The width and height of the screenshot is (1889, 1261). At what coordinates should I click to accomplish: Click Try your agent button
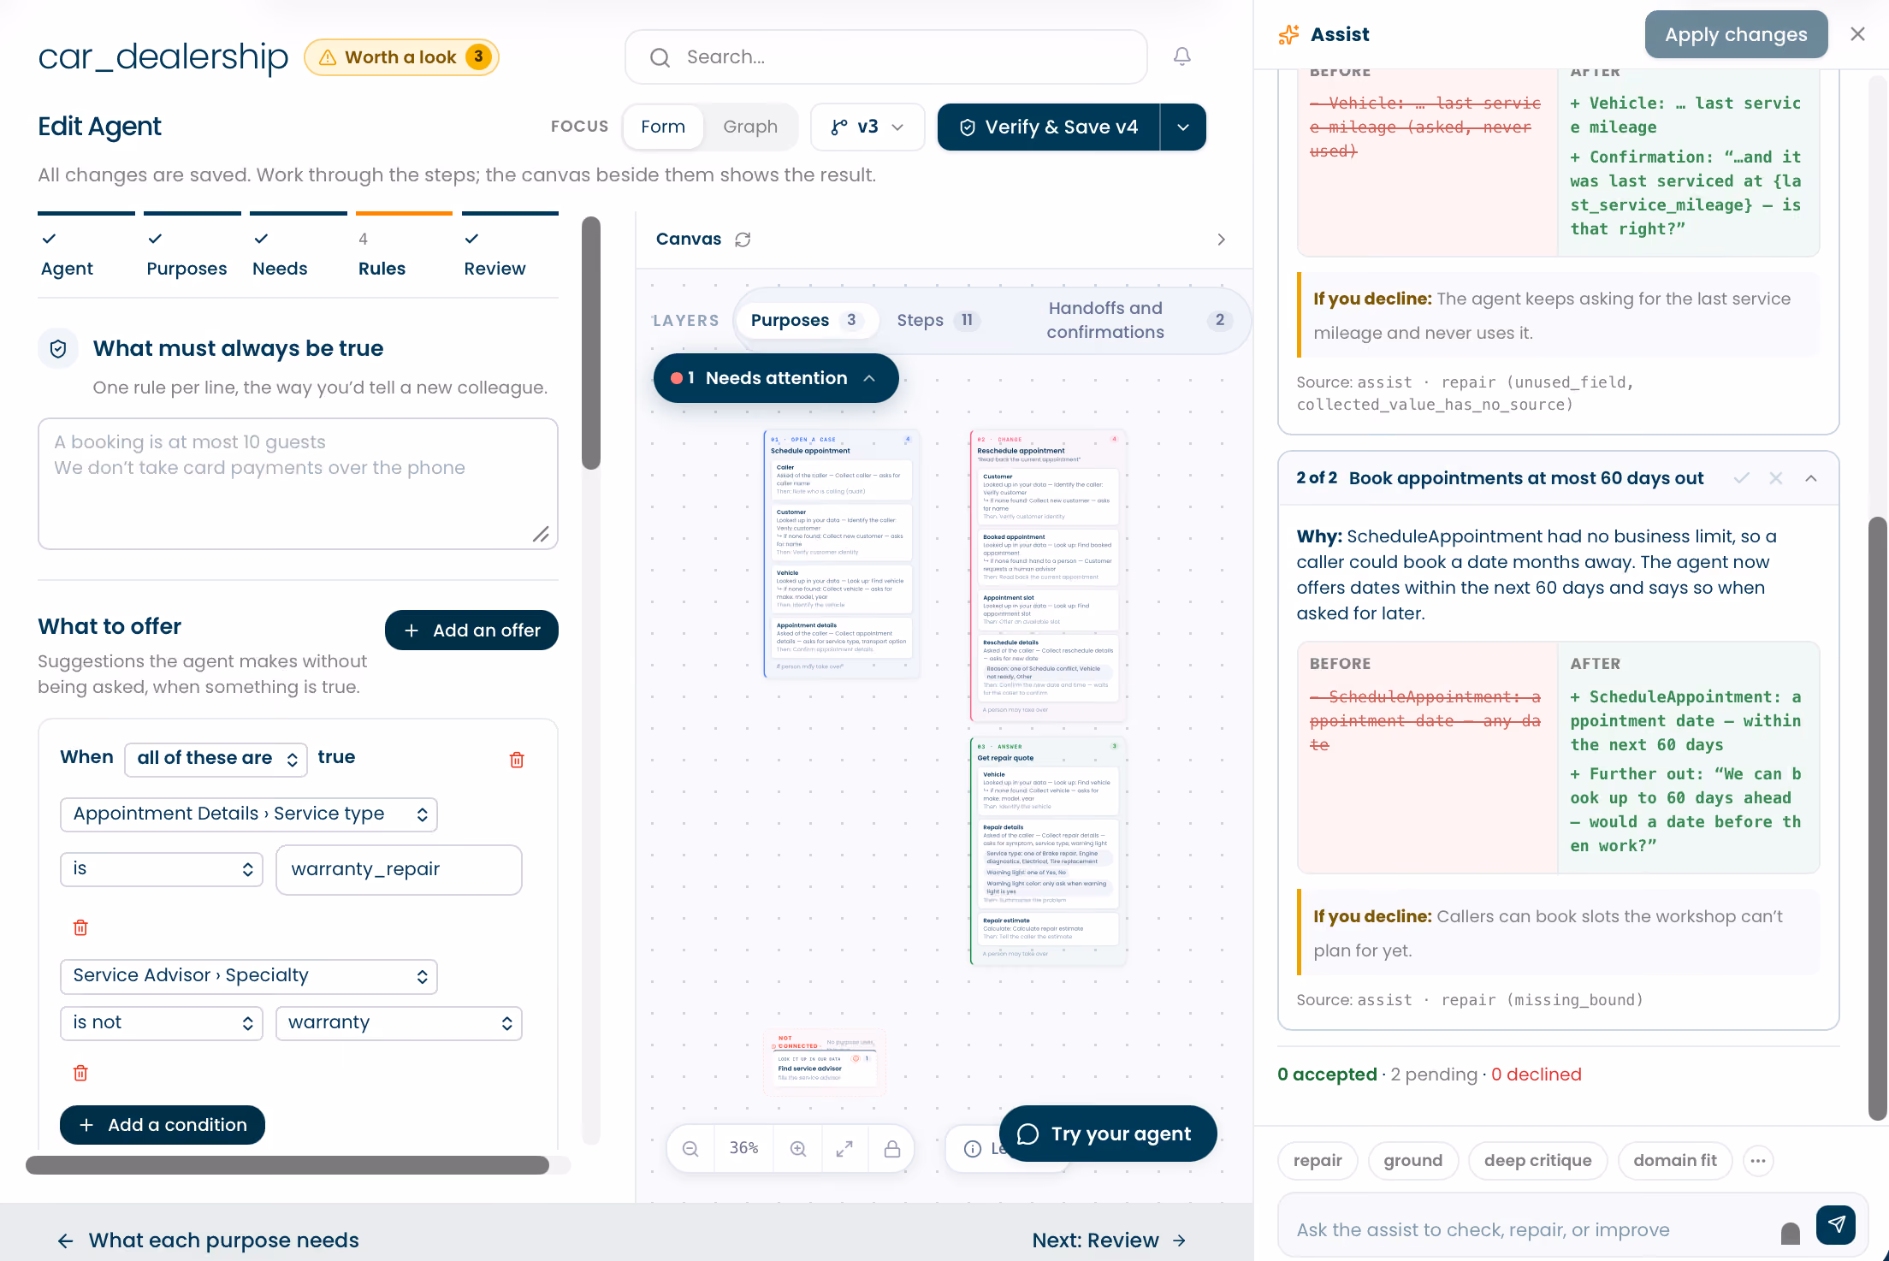point(1108,1134)
